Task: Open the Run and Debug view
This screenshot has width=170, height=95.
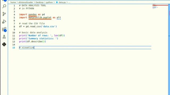Action: (x=4, y=22)
